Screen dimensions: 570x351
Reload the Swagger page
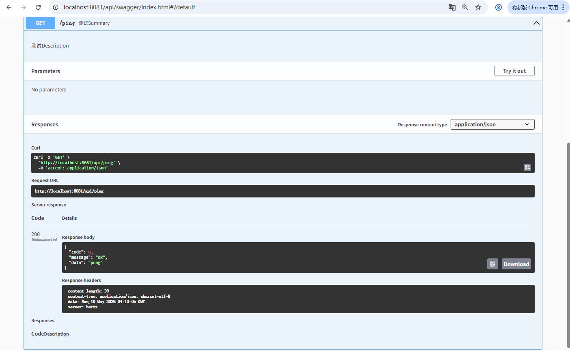pyautogui.click(x=38, y=7)
